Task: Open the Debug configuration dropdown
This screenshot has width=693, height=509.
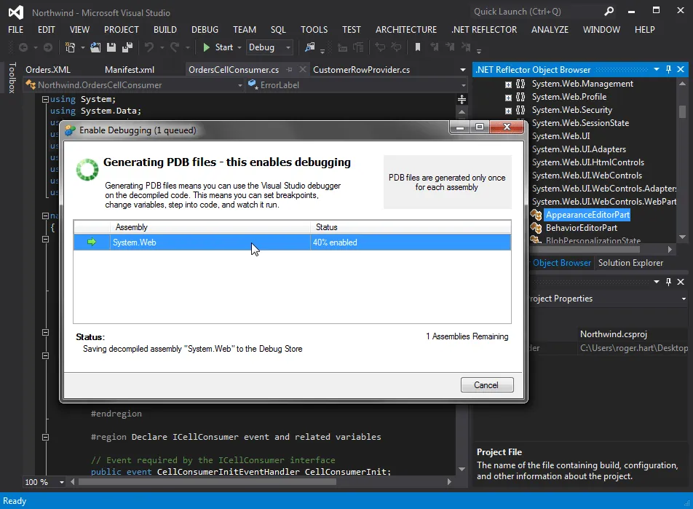Action: (288, 47)
